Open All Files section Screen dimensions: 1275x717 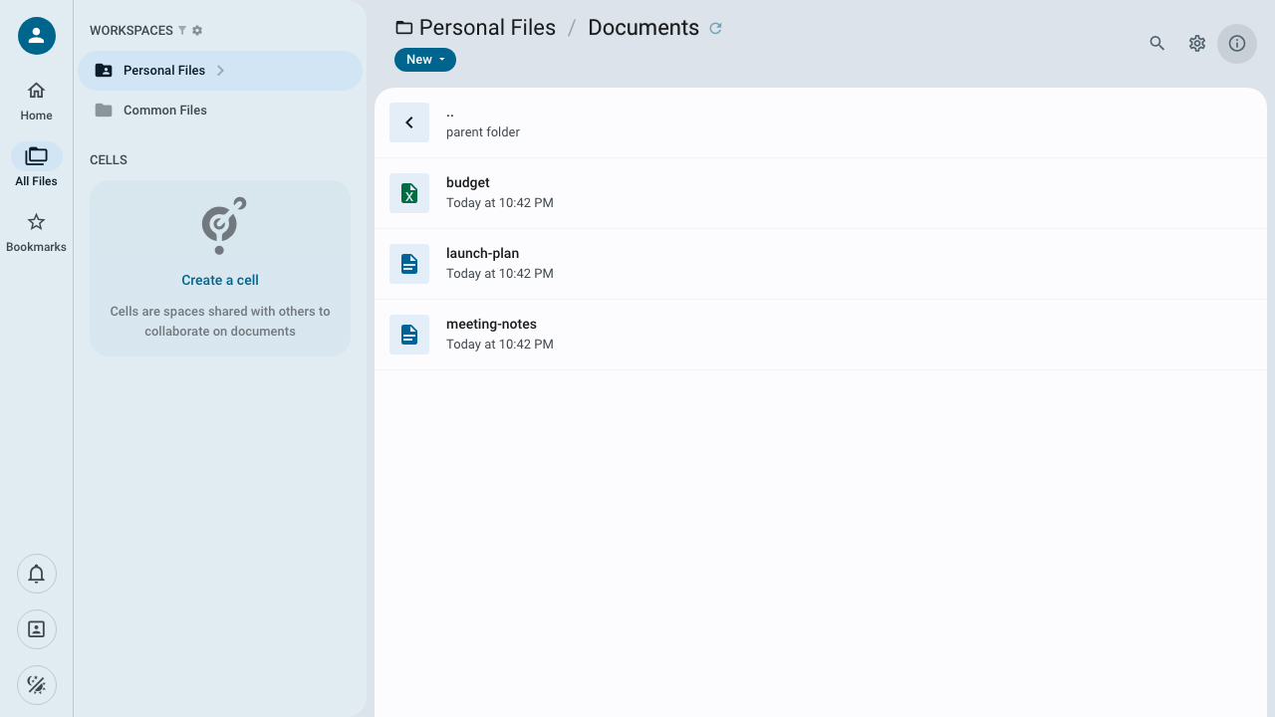pos(36,165)
